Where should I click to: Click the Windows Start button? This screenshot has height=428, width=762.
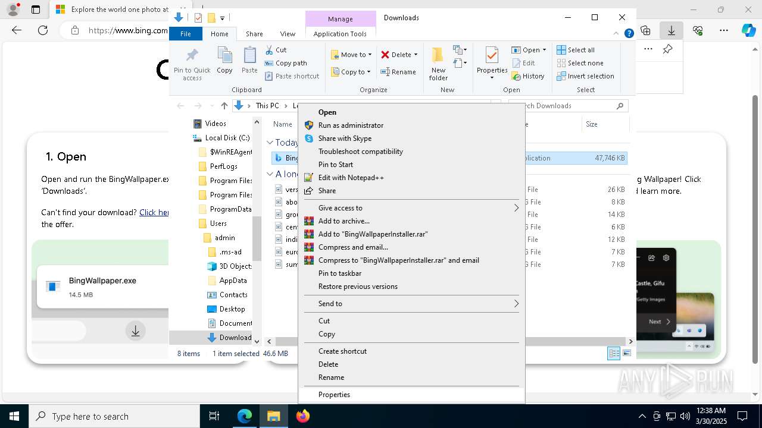14,416
